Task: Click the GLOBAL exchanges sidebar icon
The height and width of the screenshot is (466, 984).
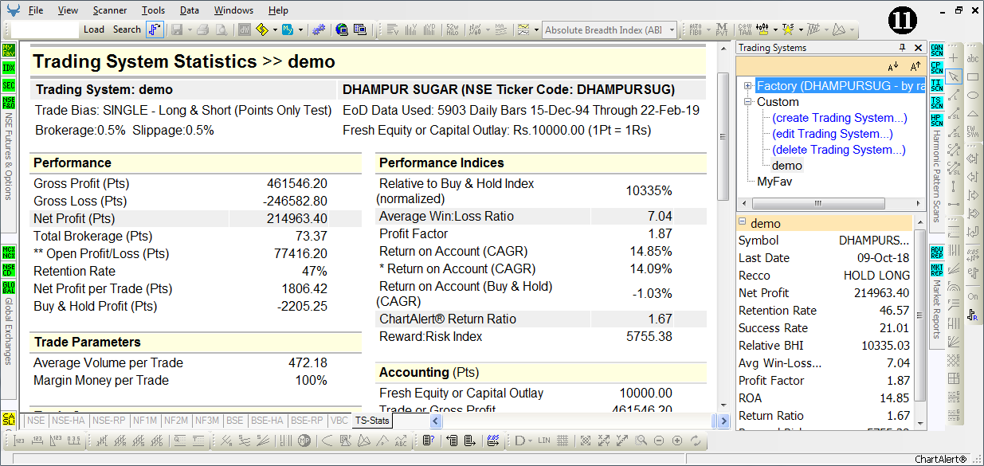Action: pos(9,288)
